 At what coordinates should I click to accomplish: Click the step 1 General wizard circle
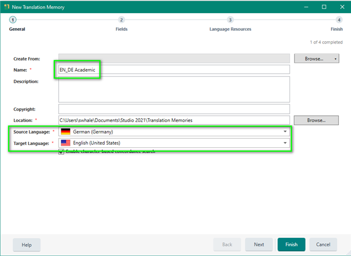point(13,20)
